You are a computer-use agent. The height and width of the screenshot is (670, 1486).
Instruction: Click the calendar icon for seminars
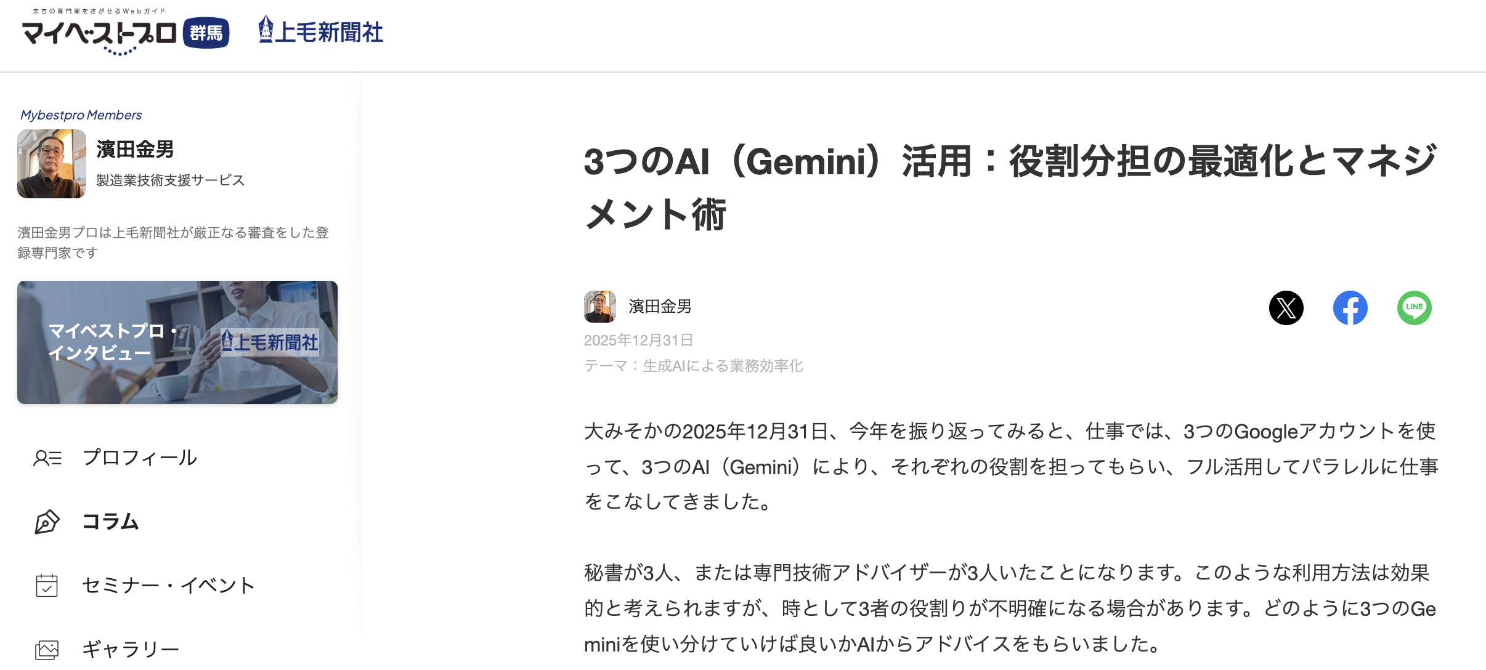pyautogui.click(x=47, y=586)
